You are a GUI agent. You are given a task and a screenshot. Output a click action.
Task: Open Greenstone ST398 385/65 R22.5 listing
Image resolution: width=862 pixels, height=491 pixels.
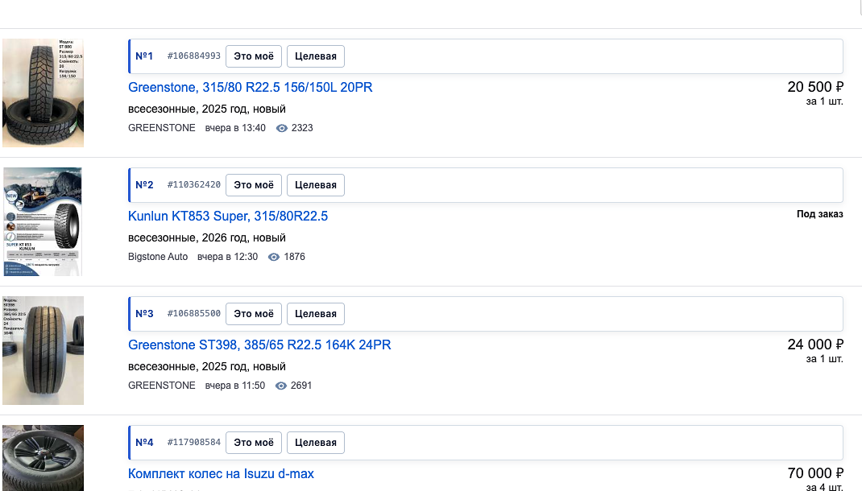click(259, 345)
